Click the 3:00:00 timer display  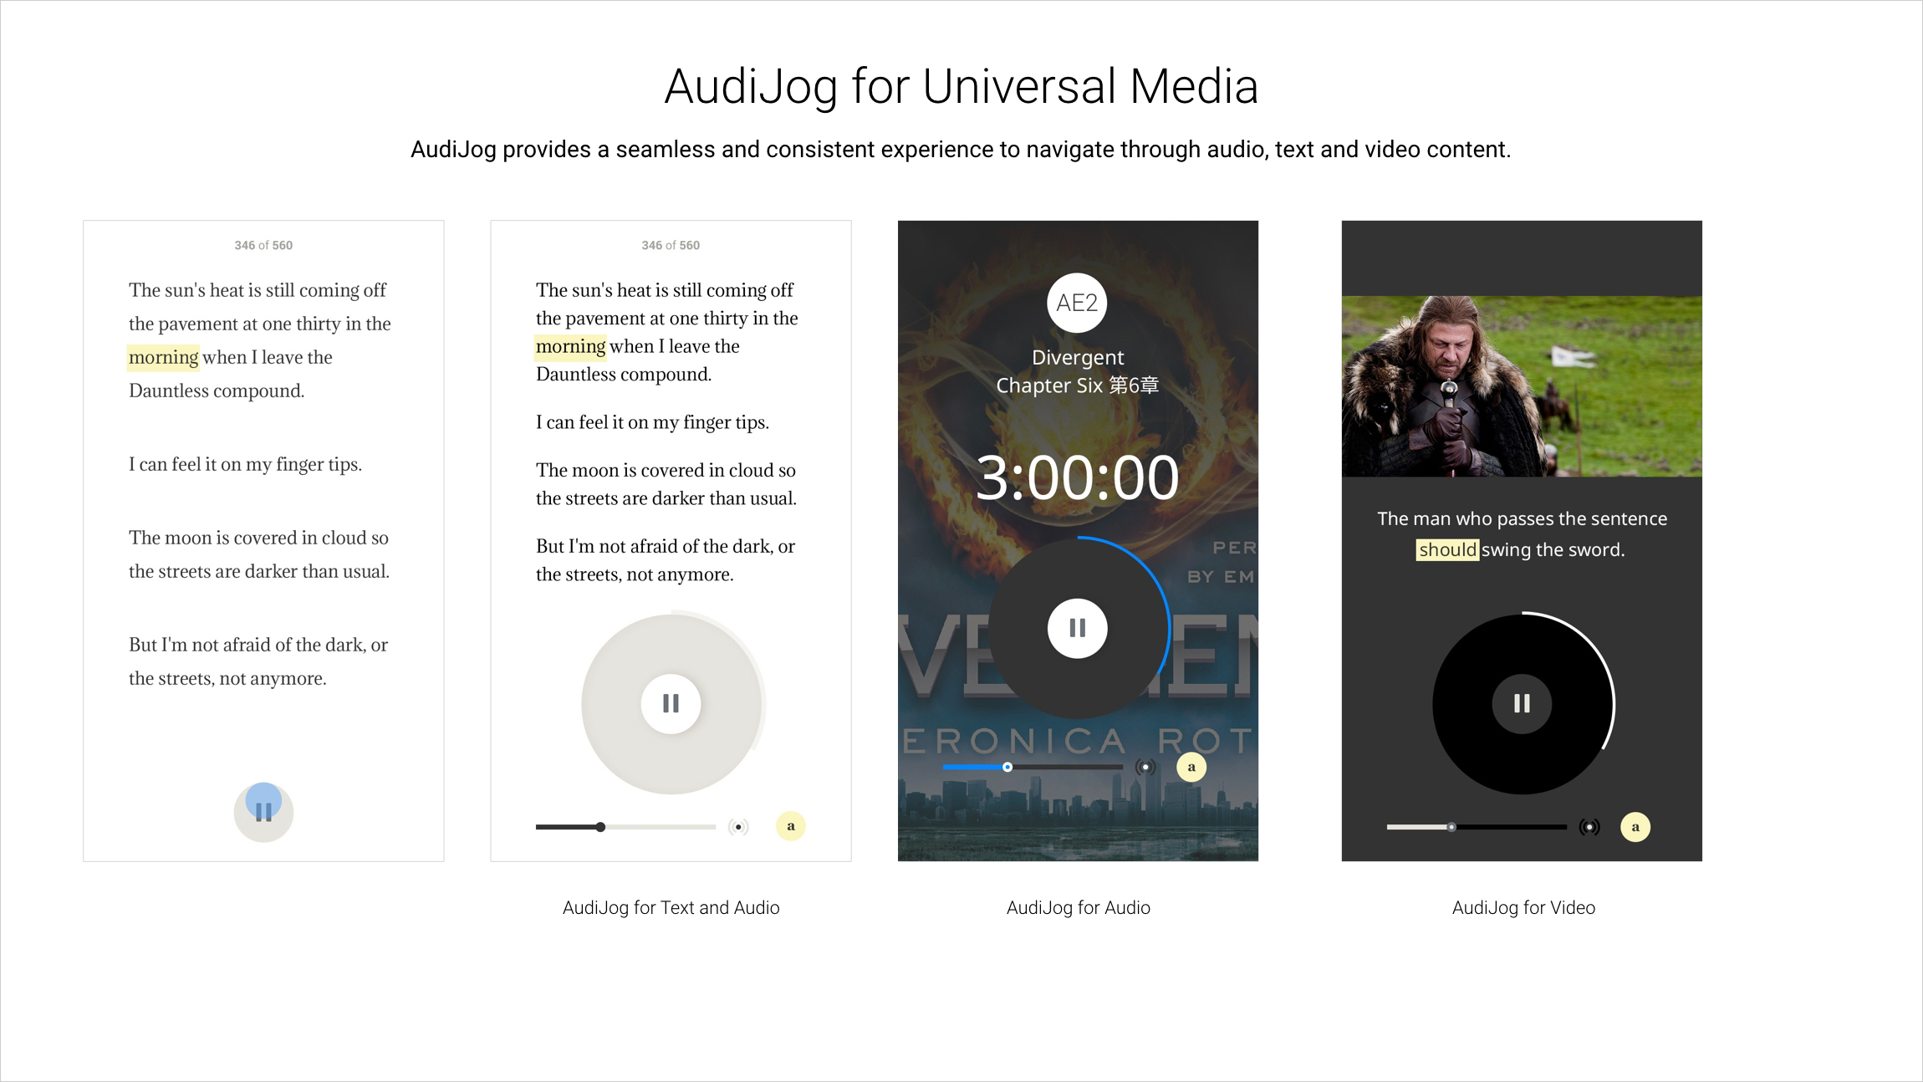[1077, 478]
